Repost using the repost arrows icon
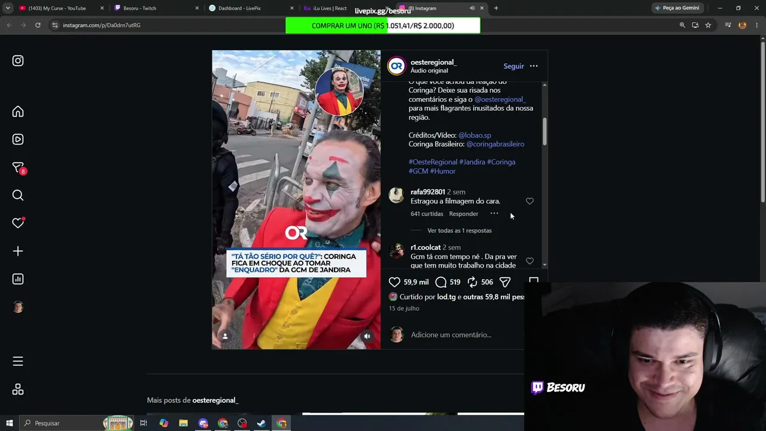This screenshot has height=431, width=766. (x=472, y=282)
